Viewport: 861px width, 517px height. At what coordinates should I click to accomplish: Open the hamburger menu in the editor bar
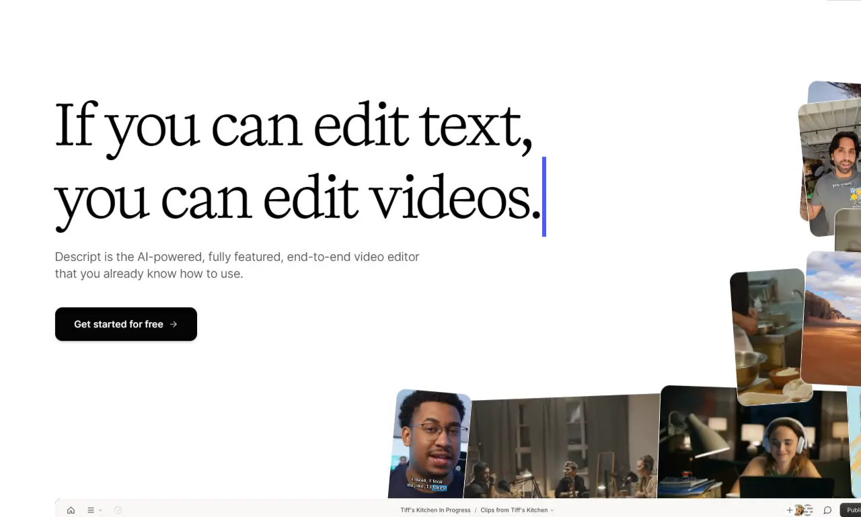pos(91,510)
